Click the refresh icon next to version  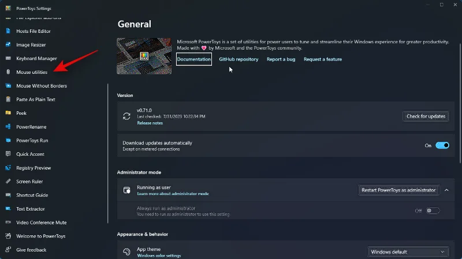pos(127,116)
